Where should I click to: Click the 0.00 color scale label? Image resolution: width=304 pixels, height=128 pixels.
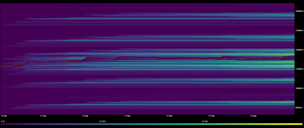tap(3, 121)
